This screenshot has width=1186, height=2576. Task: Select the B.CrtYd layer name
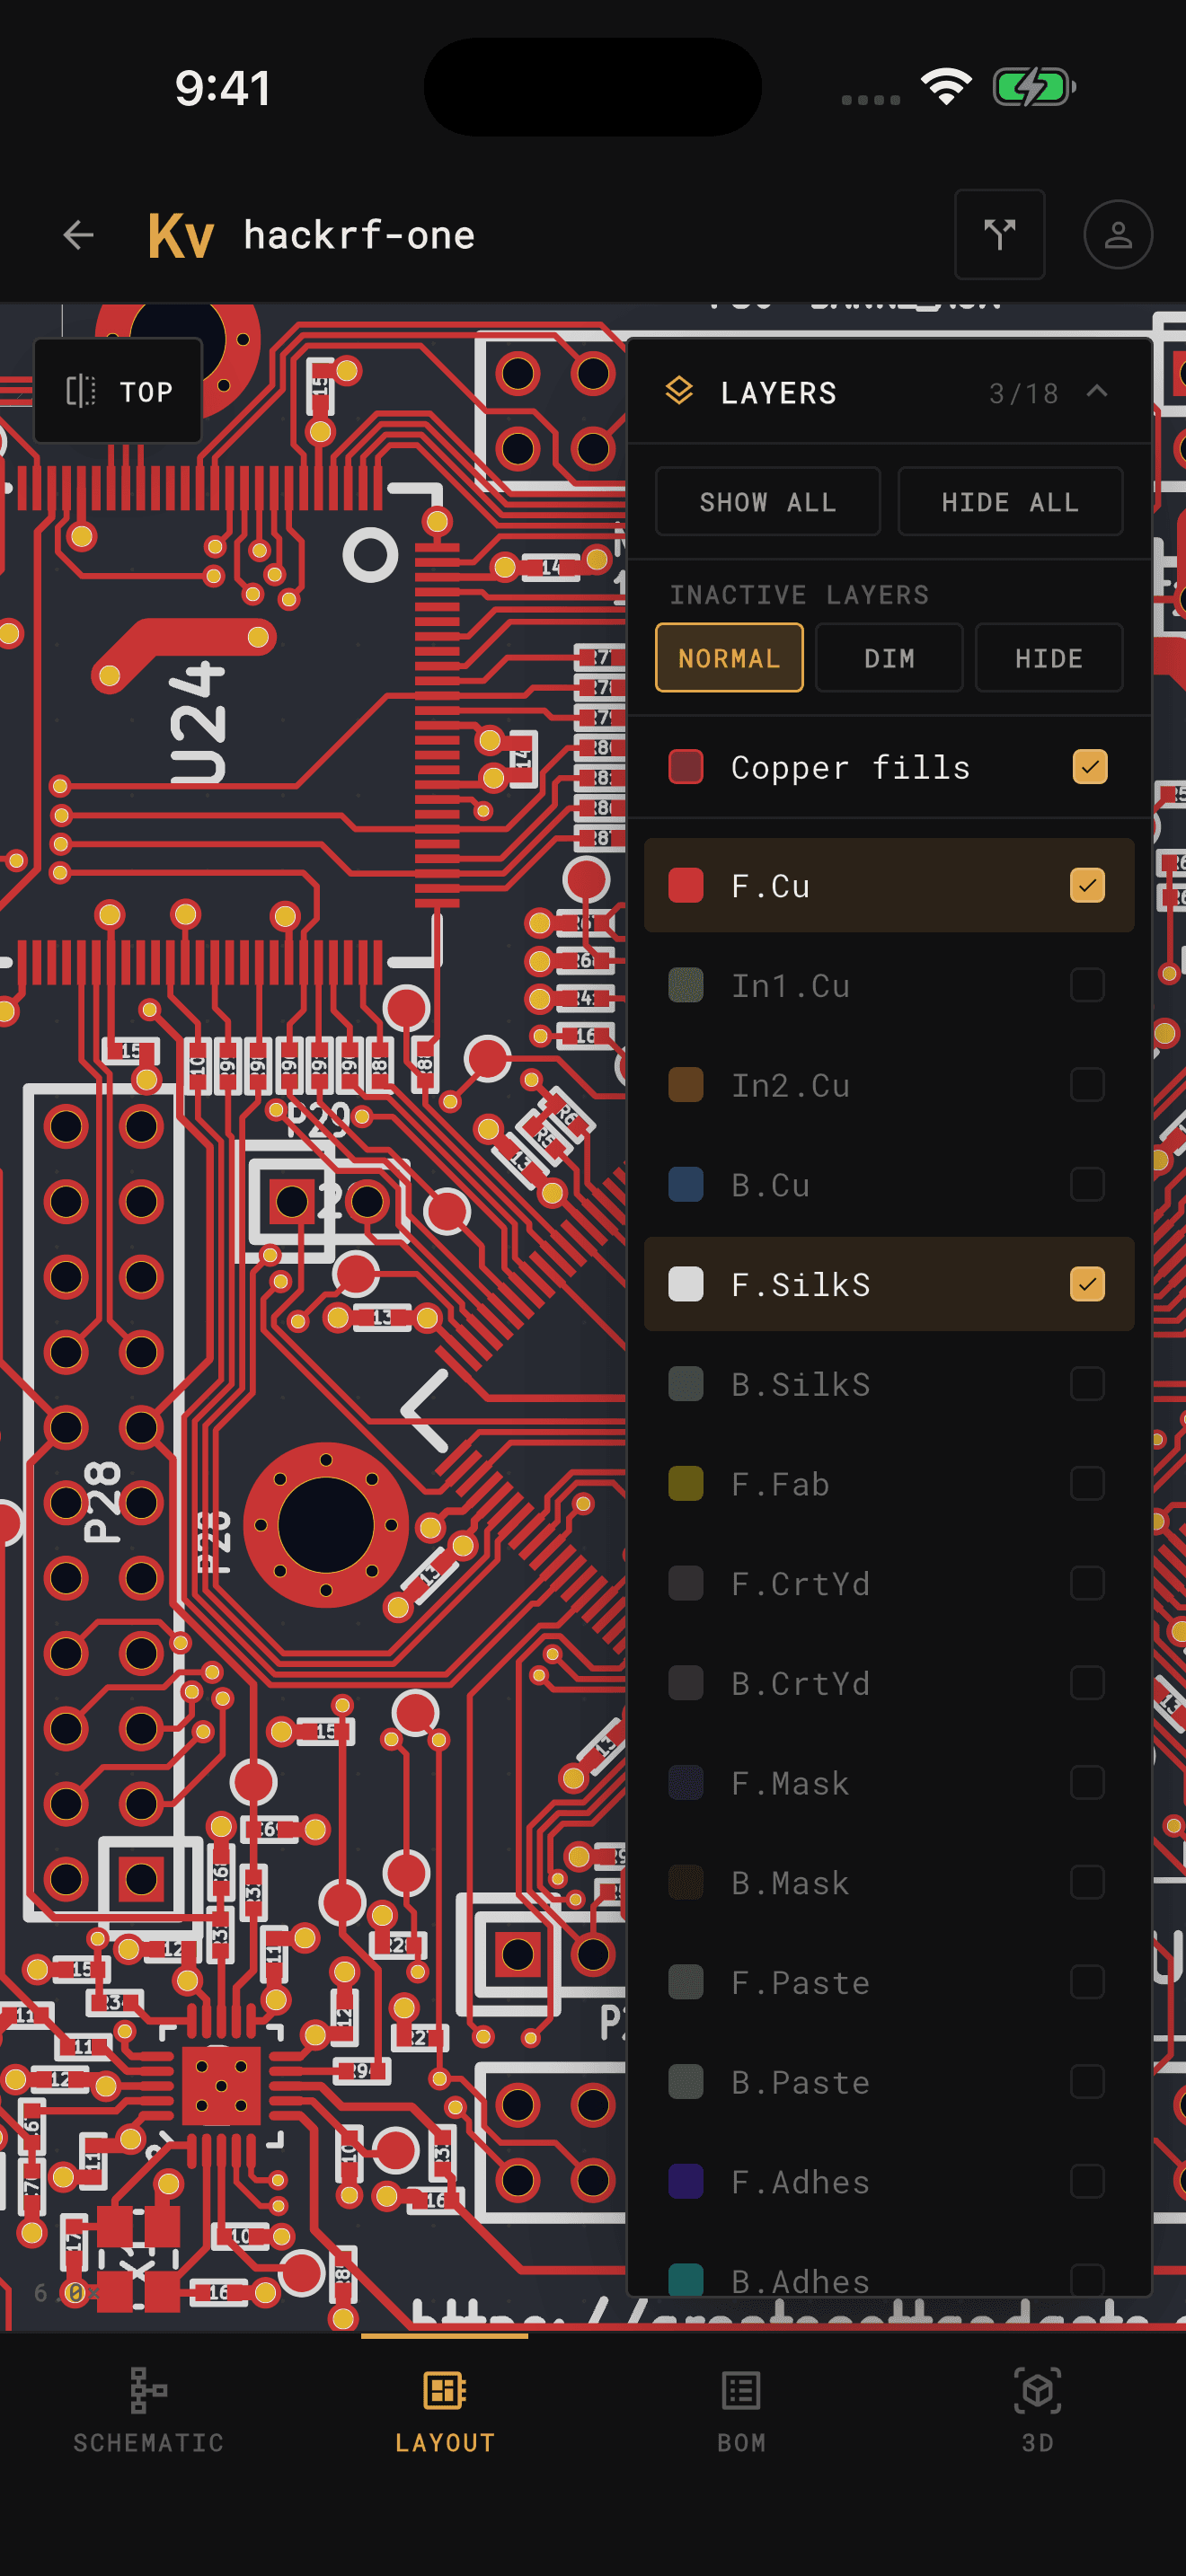click(x=800, y=1683)
